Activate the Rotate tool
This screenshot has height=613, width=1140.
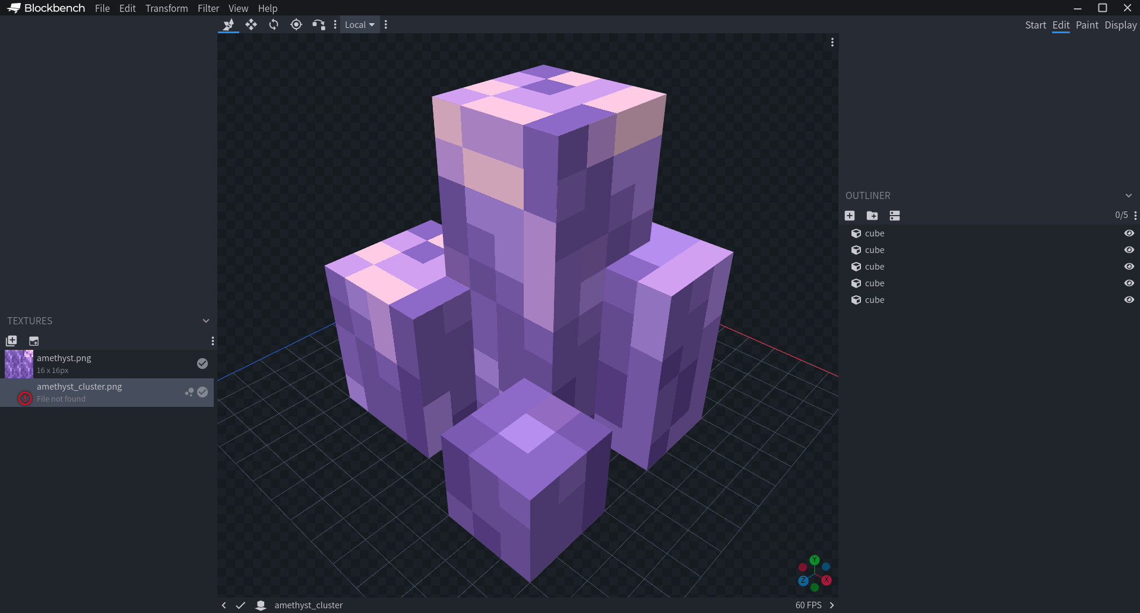274,24
